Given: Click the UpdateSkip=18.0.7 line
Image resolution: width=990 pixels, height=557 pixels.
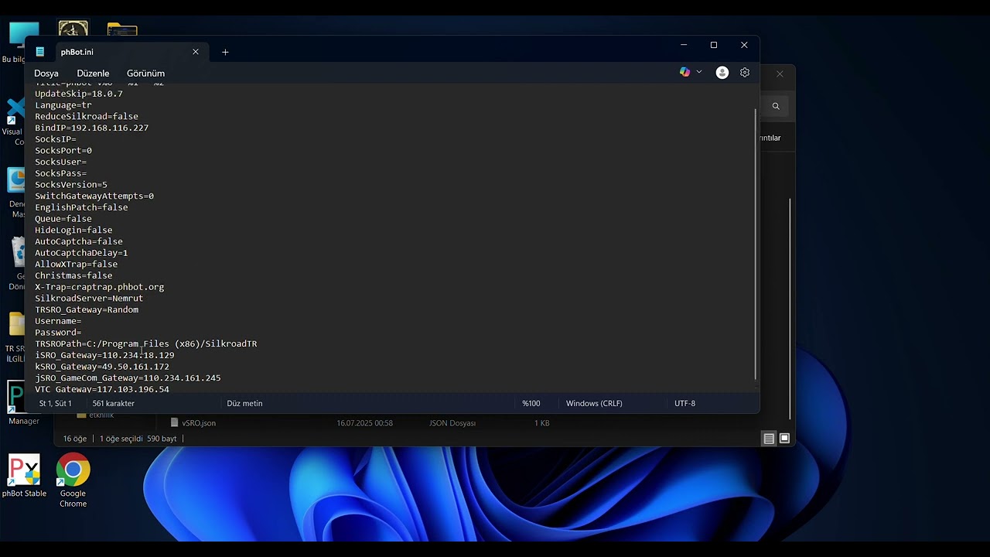Looking at the screenshot, I should coord(79,94).
